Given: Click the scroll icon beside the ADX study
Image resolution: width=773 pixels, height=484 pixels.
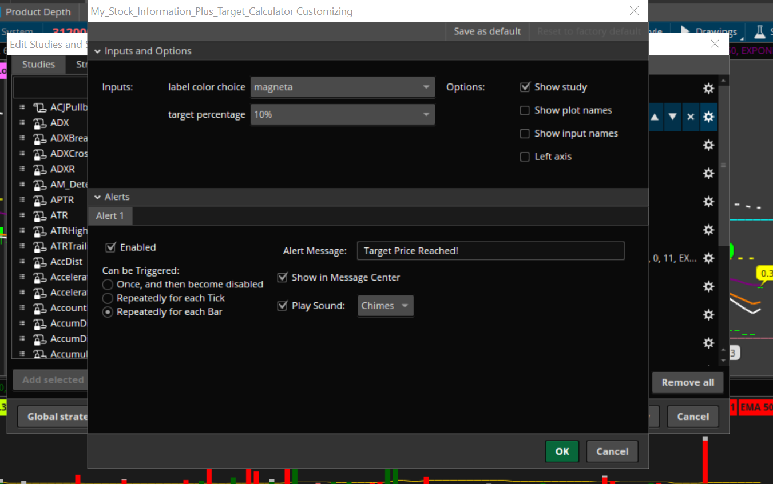Looking at the screenshot, I should pos(39,123).
